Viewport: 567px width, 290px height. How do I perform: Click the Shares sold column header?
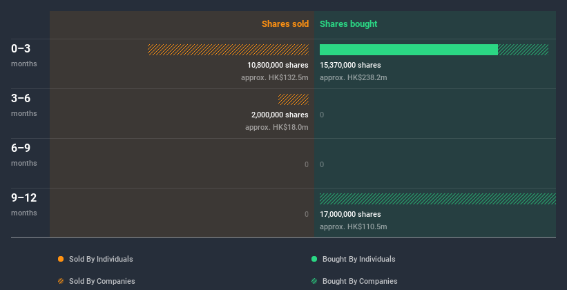(x=285, y=24)
